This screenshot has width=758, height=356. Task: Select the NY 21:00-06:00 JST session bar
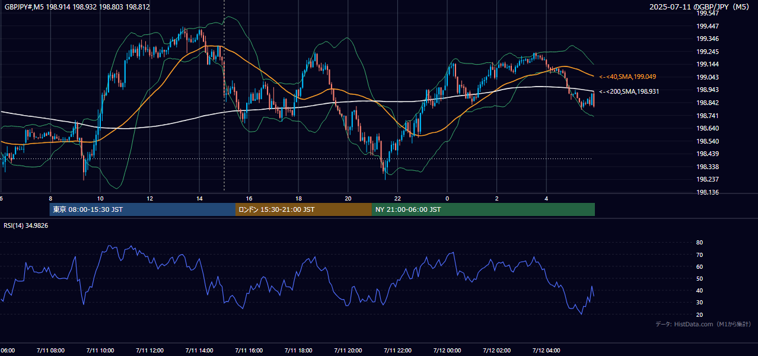483,209
